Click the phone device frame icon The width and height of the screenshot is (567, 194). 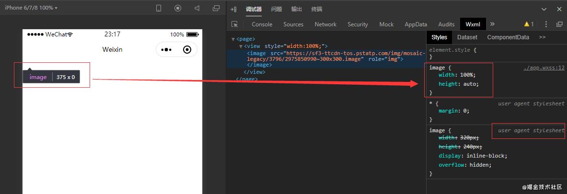[158, 8]
